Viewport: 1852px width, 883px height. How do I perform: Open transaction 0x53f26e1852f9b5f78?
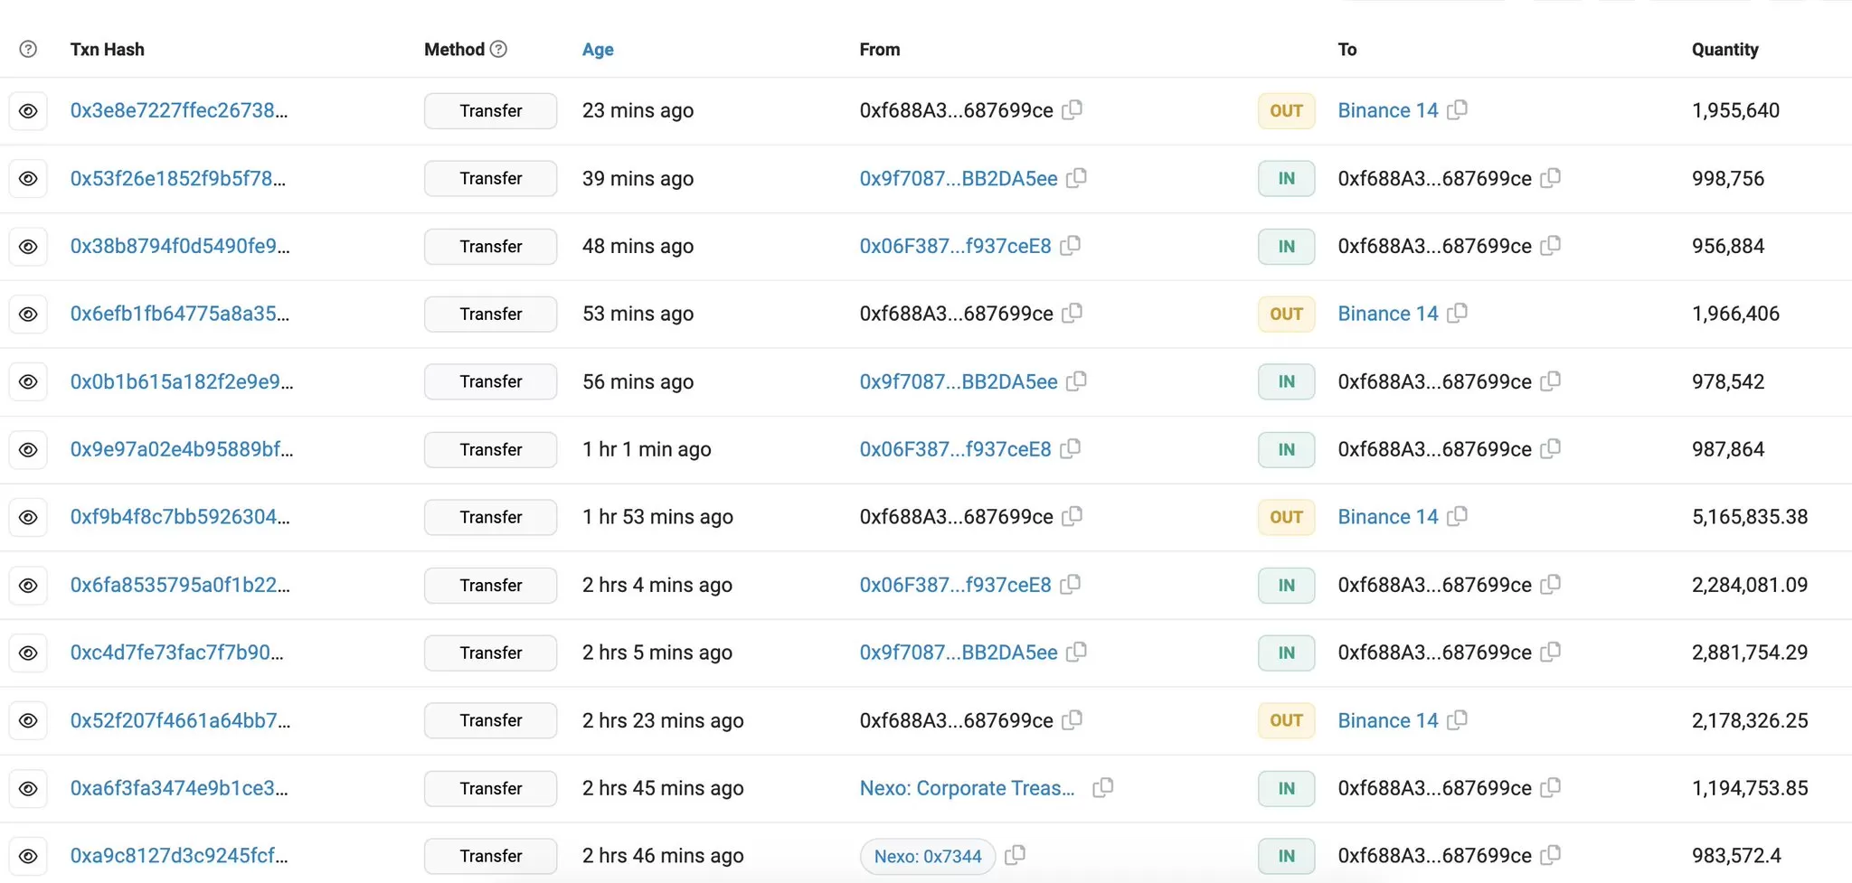177,178
